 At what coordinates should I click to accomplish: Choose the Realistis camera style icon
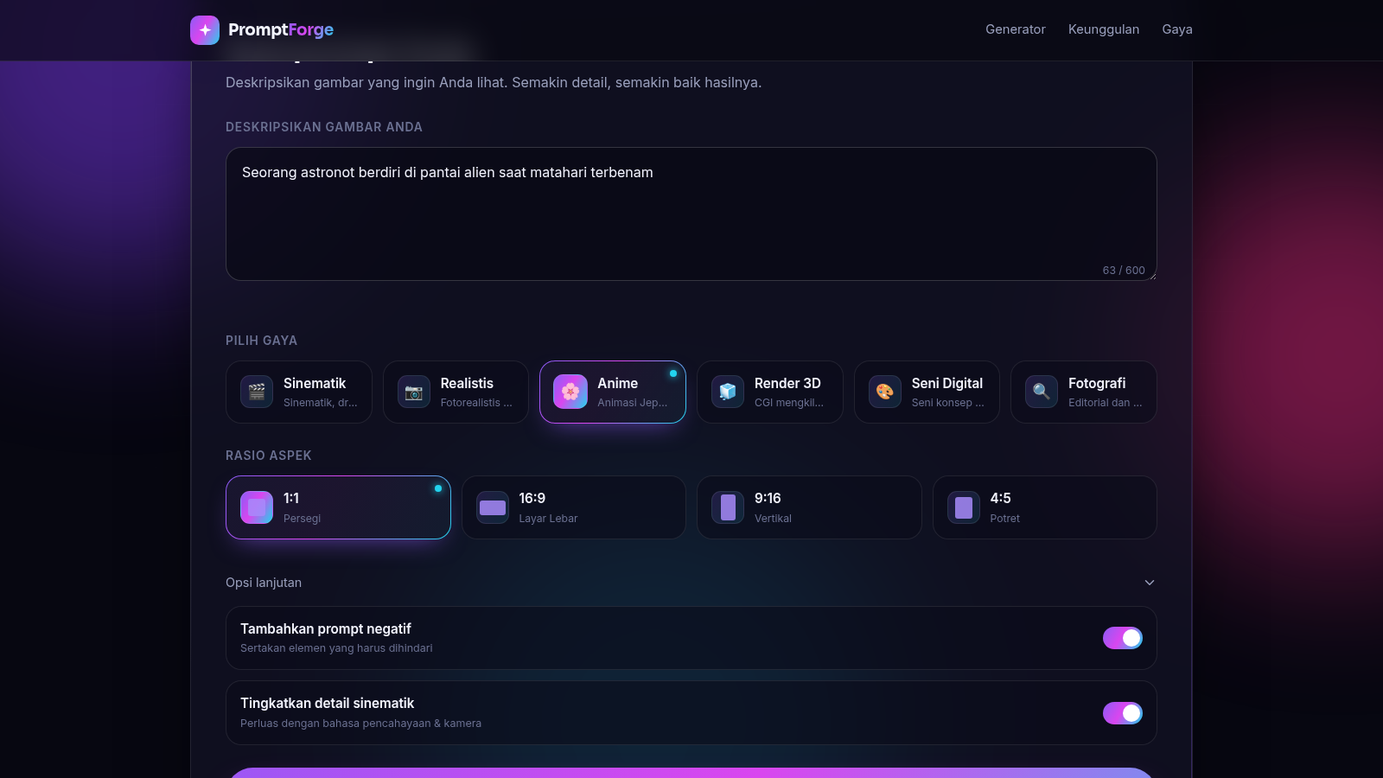pos(414,392)
